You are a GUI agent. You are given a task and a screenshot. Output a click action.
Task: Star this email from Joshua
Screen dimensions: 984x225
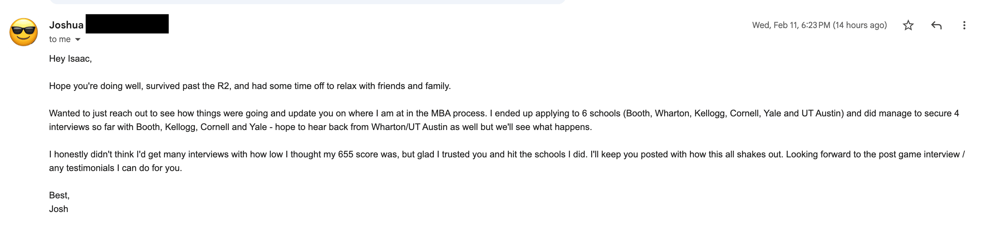point(908,25)
